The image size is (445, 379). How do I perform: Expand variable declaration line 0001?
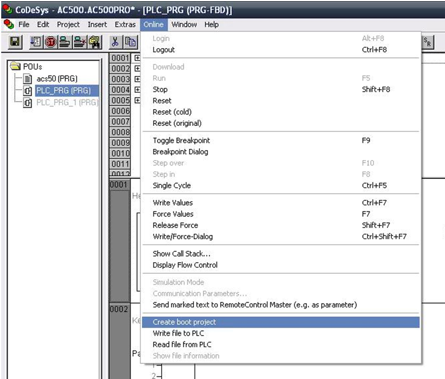(137, 58)
